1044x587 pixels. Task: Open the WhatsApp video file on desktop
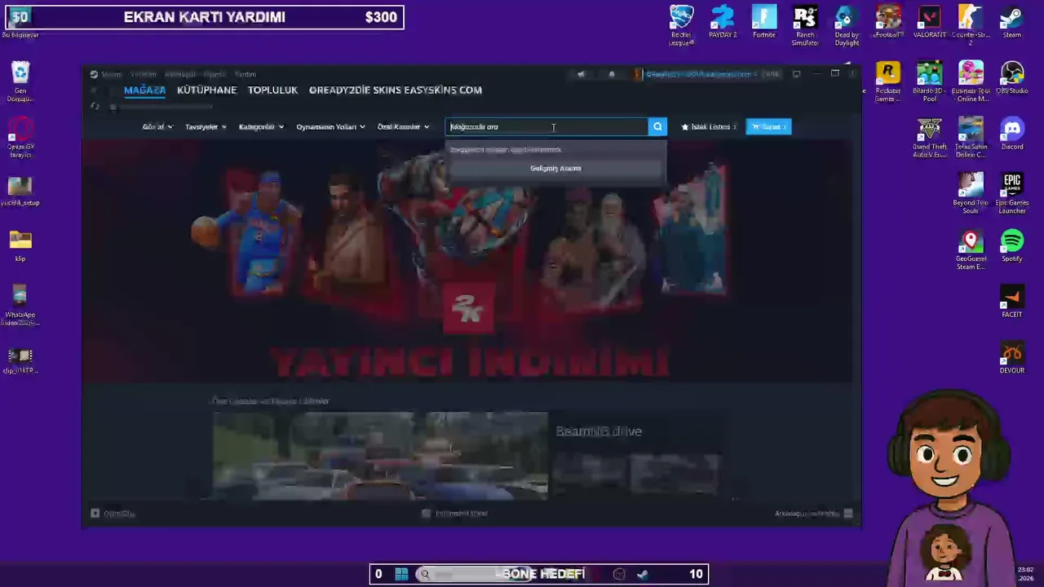(20, 306)
